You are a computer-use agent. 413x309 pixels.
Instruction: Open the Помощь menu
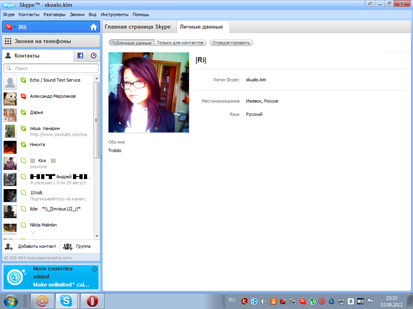(x=141, y=15)
